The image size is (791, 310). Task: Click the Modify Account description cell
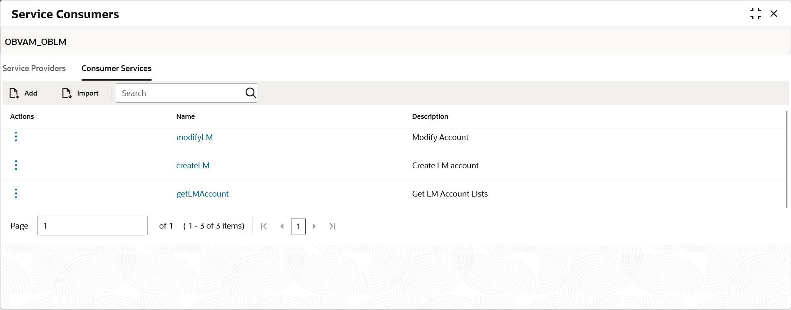click(x=440, y=137)
